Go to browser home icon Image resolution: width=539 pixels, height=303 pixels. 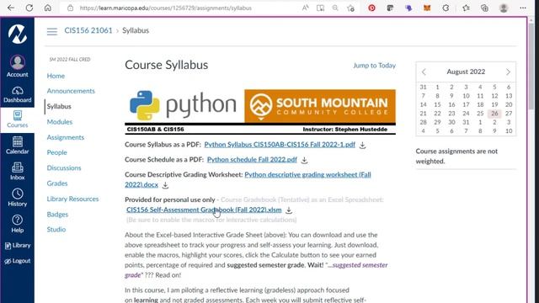(48, 8)
